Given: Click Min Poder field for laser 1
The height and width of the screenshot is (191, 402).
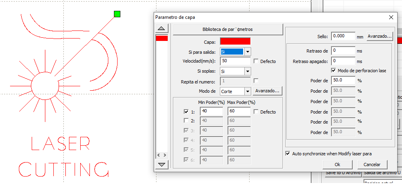Looking at the screenshot, I should click(211, 111).
